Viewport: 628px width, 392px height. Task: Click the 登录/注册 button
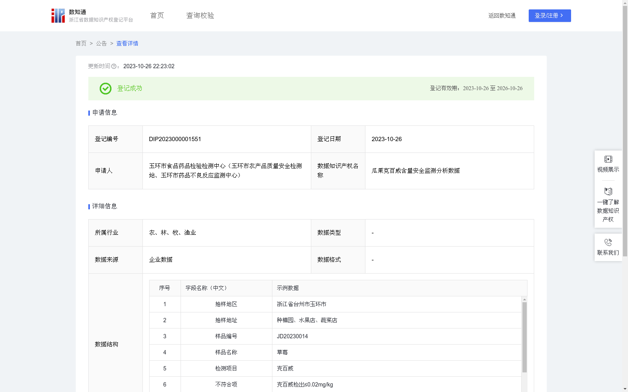coord(550,16)
